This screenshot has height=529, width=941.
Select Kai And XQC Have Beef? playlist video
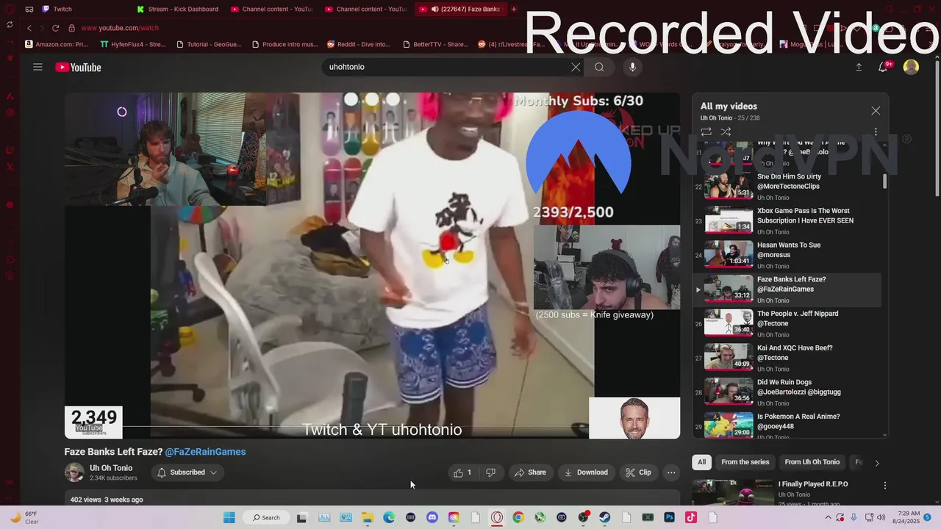tap(787, 358)
